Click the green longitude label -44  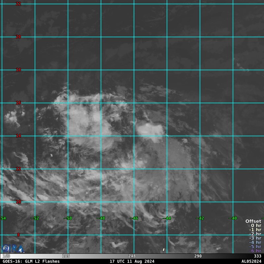click(167, 218)
